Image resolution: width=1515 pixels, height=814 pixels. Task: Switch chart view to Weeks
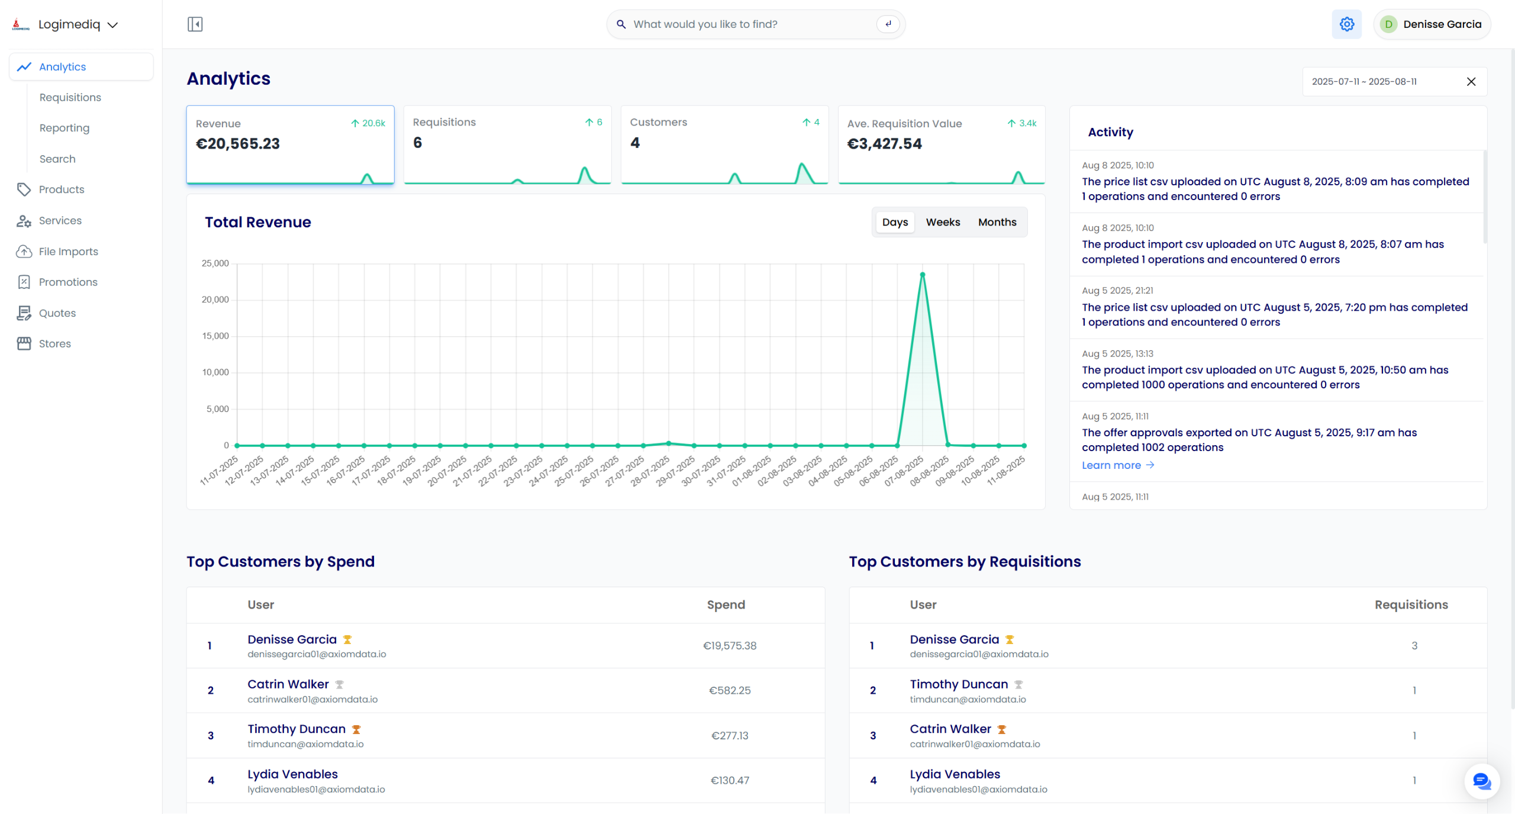coord(943,222)
